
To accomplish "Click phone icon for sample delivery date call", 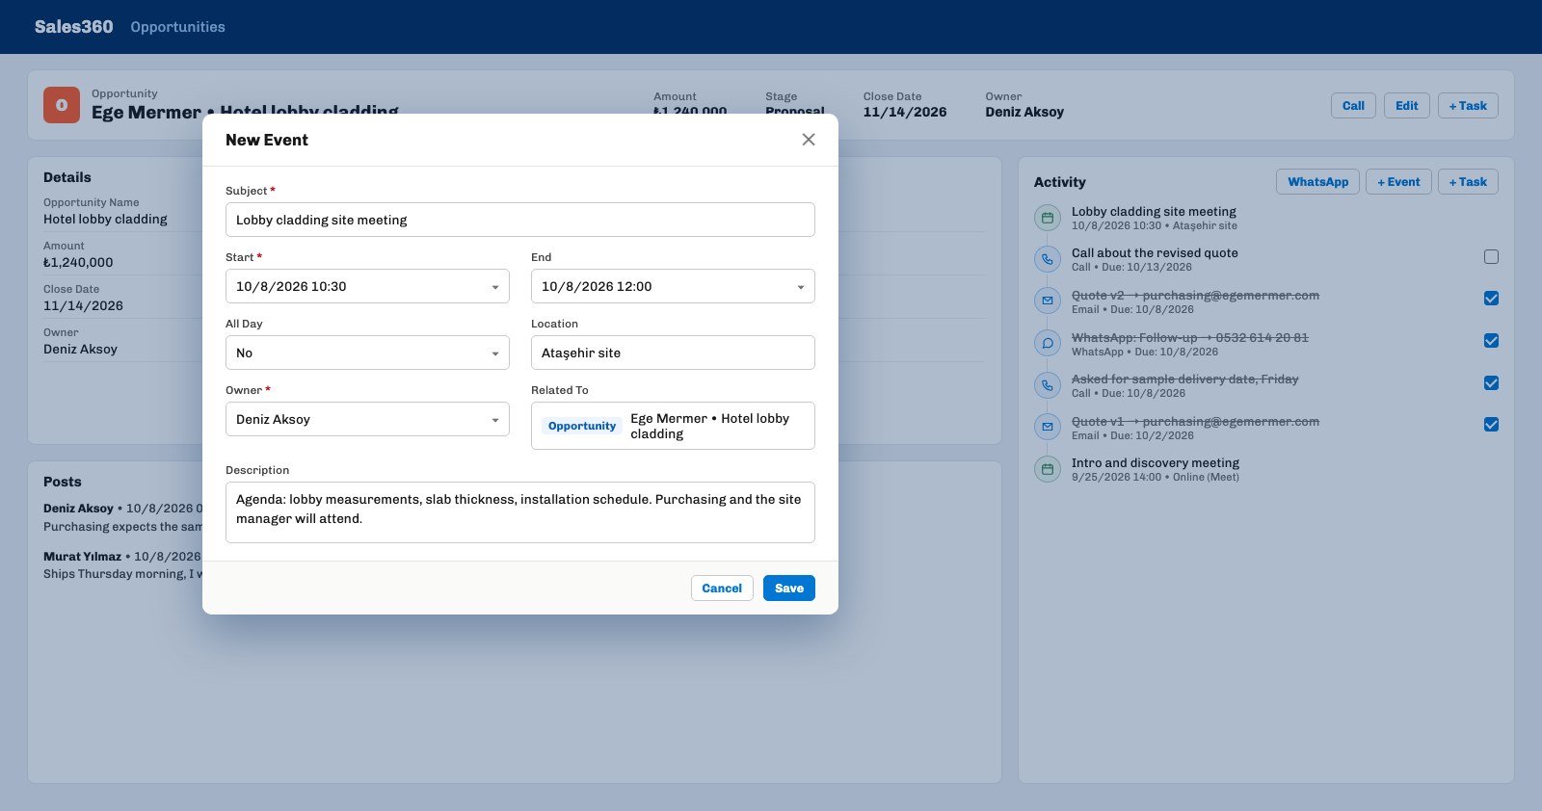I will click(x=1048, y=385).
